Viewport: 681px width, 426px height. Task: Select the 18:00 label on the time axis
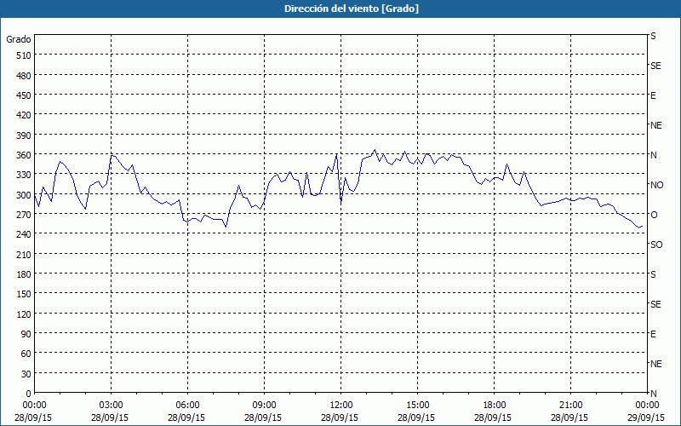tap(495, 406)
